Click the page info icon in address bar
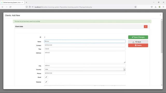 click(x=30, y=7)
